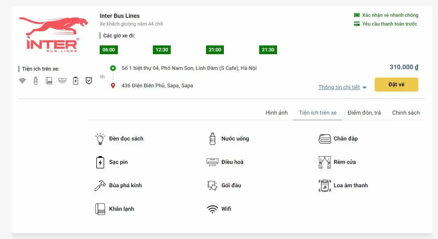
Task: Open the Điểm đón, trả tab
Action: tap(364, 113)
